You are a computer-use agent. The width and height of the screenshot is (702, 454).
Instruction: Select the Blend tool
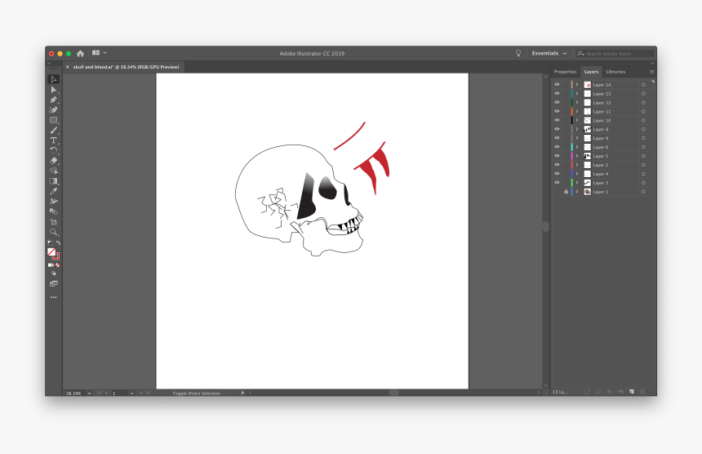point(53,211)
